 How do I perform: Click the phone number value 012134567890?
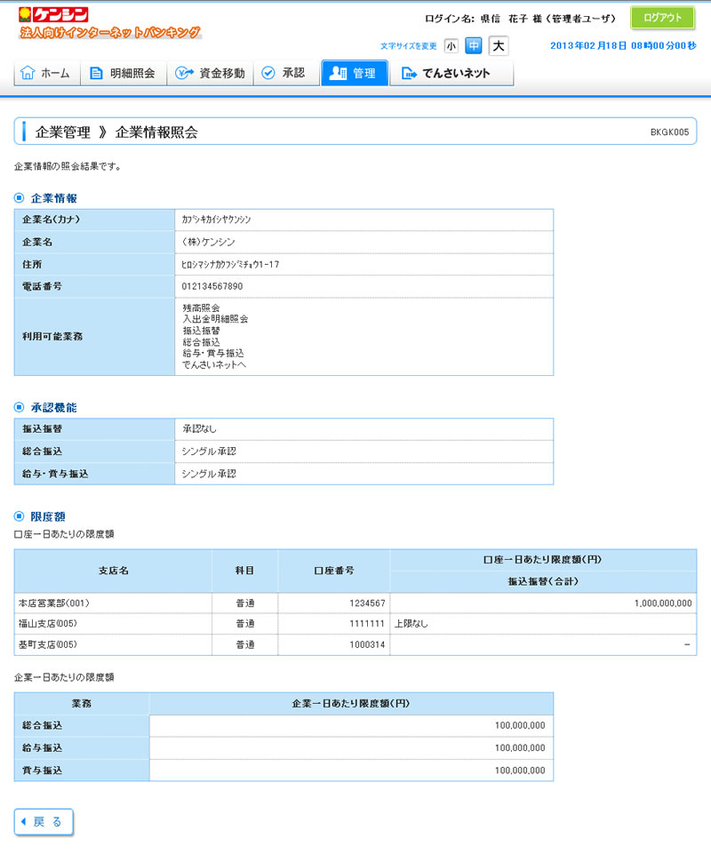tap(212, 286)
